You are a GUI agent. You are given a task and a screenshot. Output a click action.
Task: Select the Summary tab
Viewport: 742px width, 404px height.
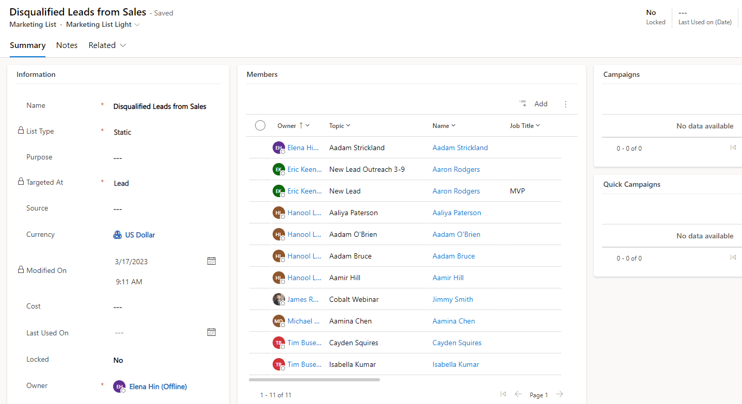(x=27, y=45)
